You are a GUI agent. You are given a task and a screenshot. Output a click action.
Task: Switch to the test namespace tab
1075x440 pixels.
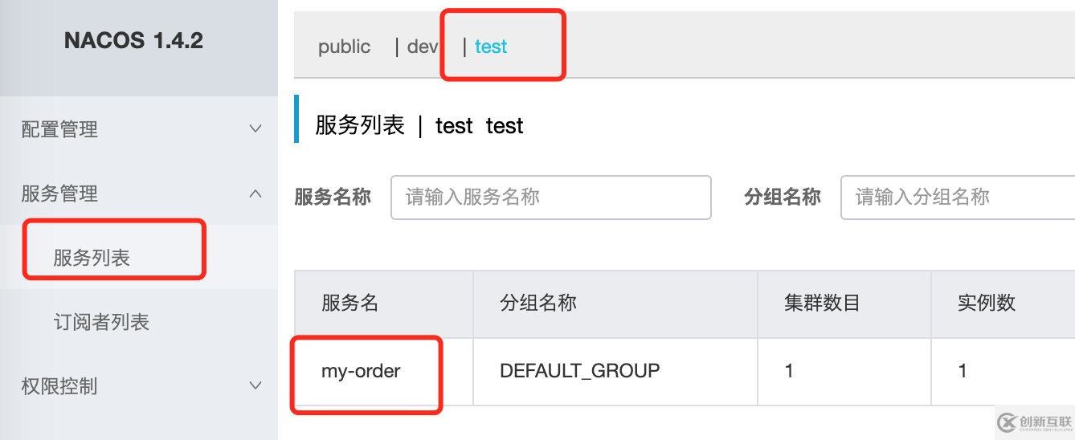[x=491, y=47]
